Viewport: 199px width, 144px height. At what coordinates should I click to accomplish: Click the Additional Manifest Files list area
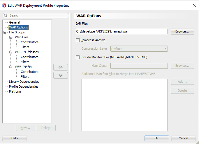coord(125,105)
